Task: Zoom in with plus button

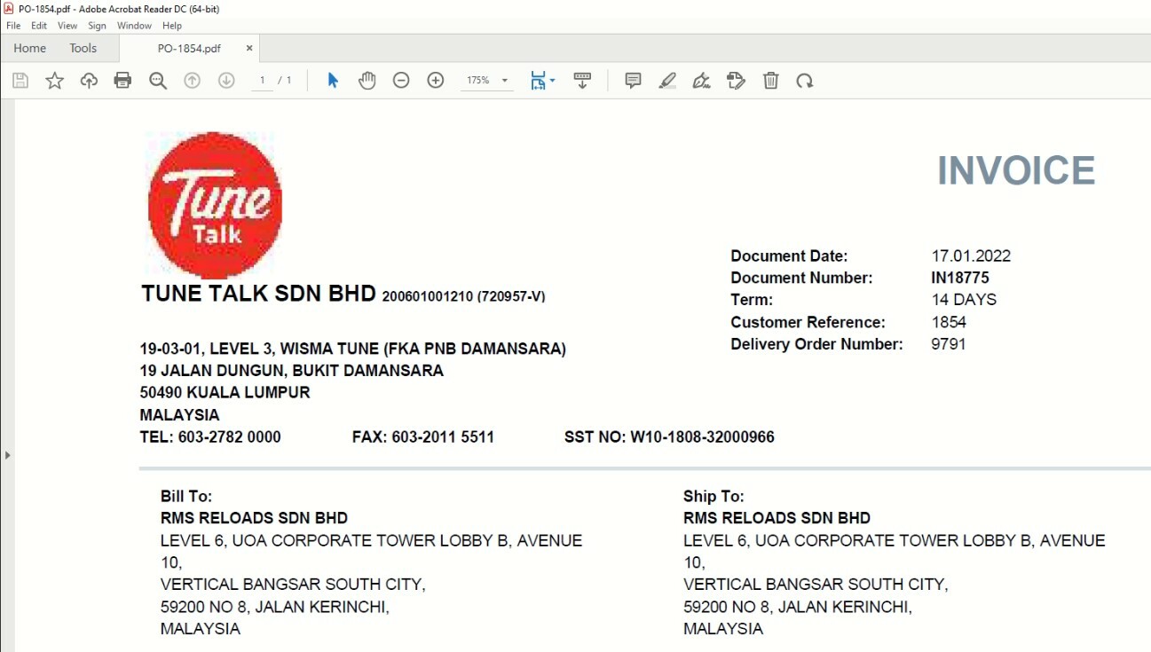Action: coord(436,81)
